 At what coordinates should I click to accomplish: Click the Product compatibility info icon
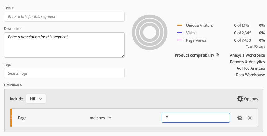tap(217, 55)
